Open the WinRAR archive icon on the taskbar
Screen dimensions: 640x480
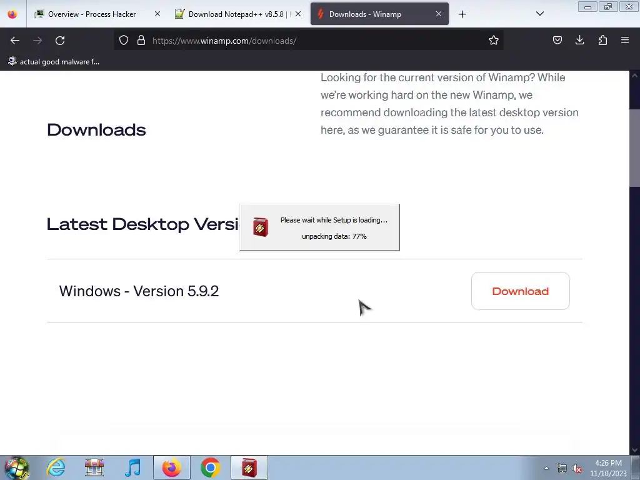[94, 467]
